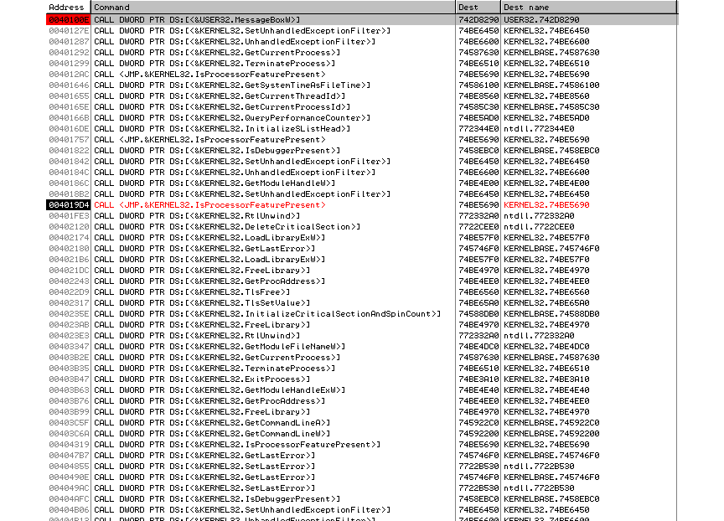Select row at address 00401757
This screenshot has width=724, height=521.
pos(361,140)
